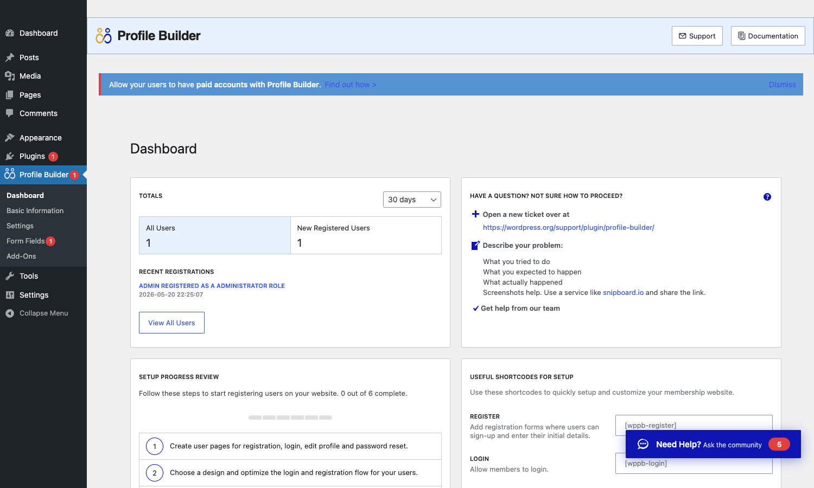814x488 pixels.
Task: Open the Appearance menu
Action: [x=43, y=138]
